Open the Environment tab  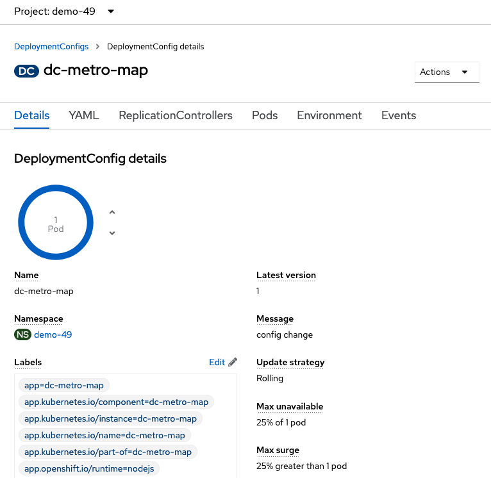click(329, 115)
